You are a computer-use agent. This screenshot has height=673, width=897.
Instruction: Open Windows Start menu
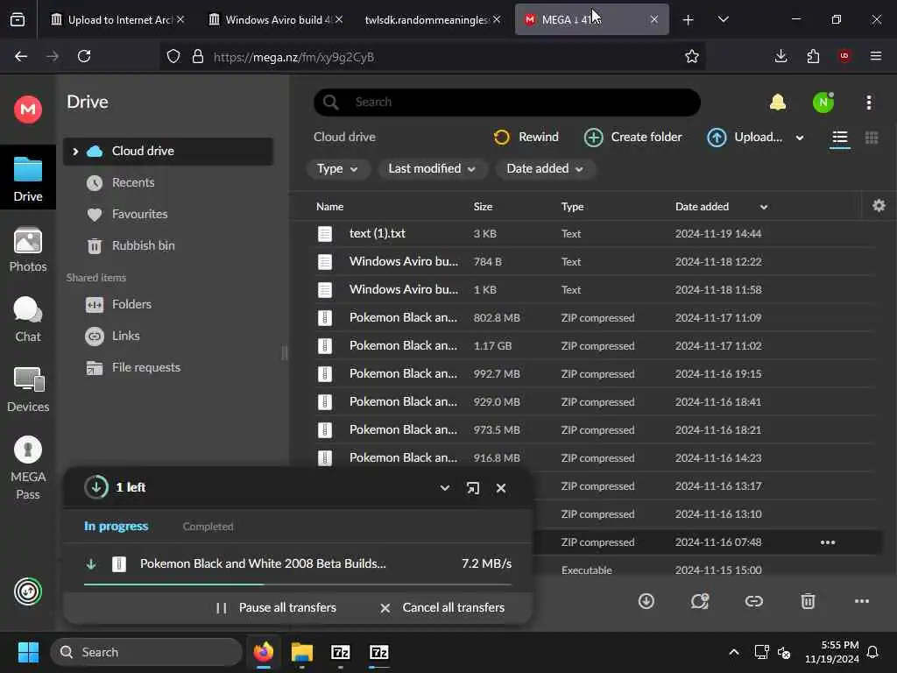[x=28, y=652]
